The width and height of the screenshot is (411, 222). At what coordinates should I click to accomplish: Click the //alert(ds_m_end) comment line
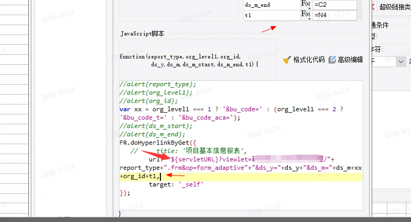click(148, 133)
